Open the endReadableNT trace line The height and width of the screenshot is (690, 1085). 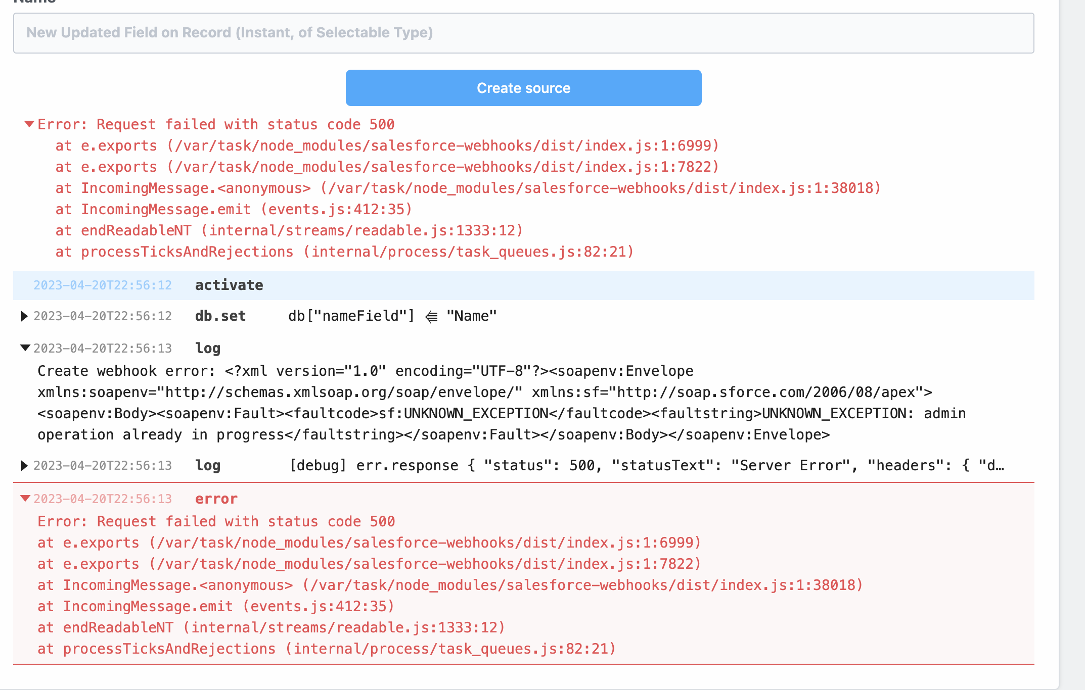pos(289,230)
